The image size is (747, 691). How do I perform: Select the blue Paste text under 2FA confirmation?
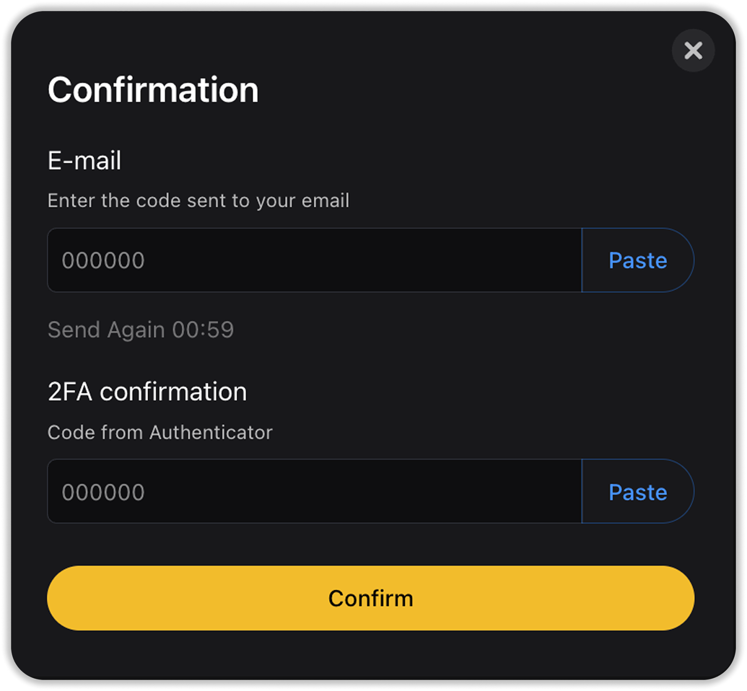coord(638,492)
